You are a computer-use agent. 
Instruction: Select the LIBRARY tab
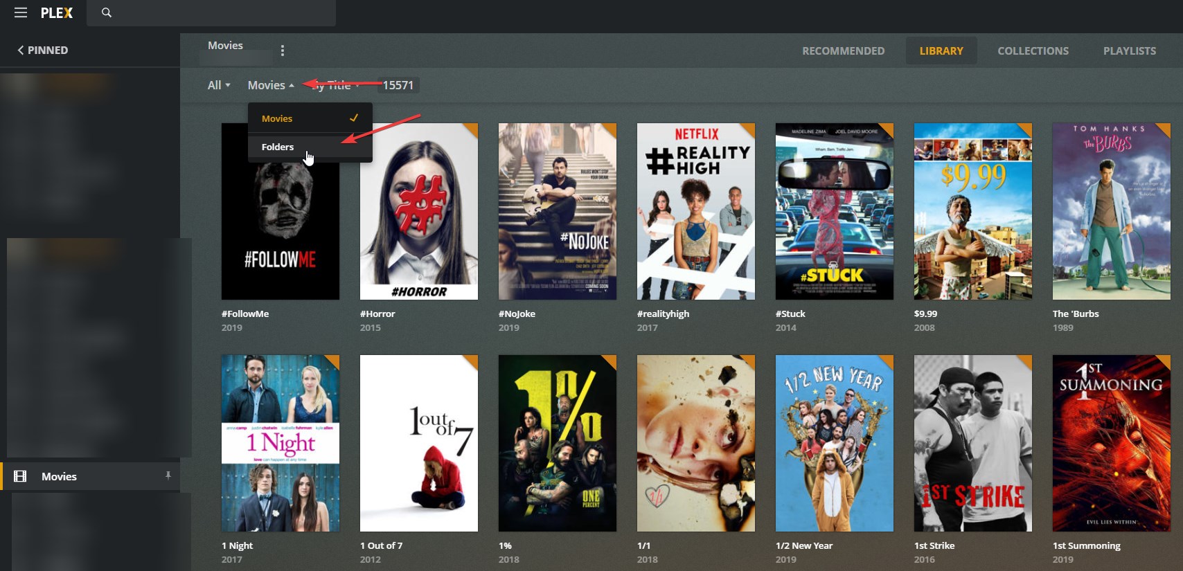click(941, 51)
